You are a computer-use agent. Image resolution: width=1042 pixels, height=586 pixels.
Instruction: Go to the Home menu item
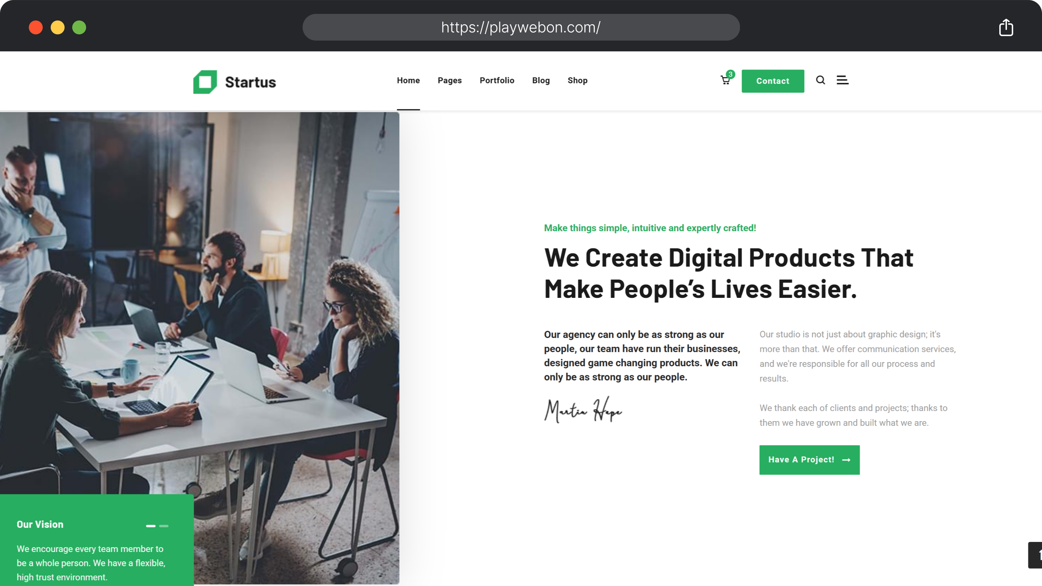(408, 81)
